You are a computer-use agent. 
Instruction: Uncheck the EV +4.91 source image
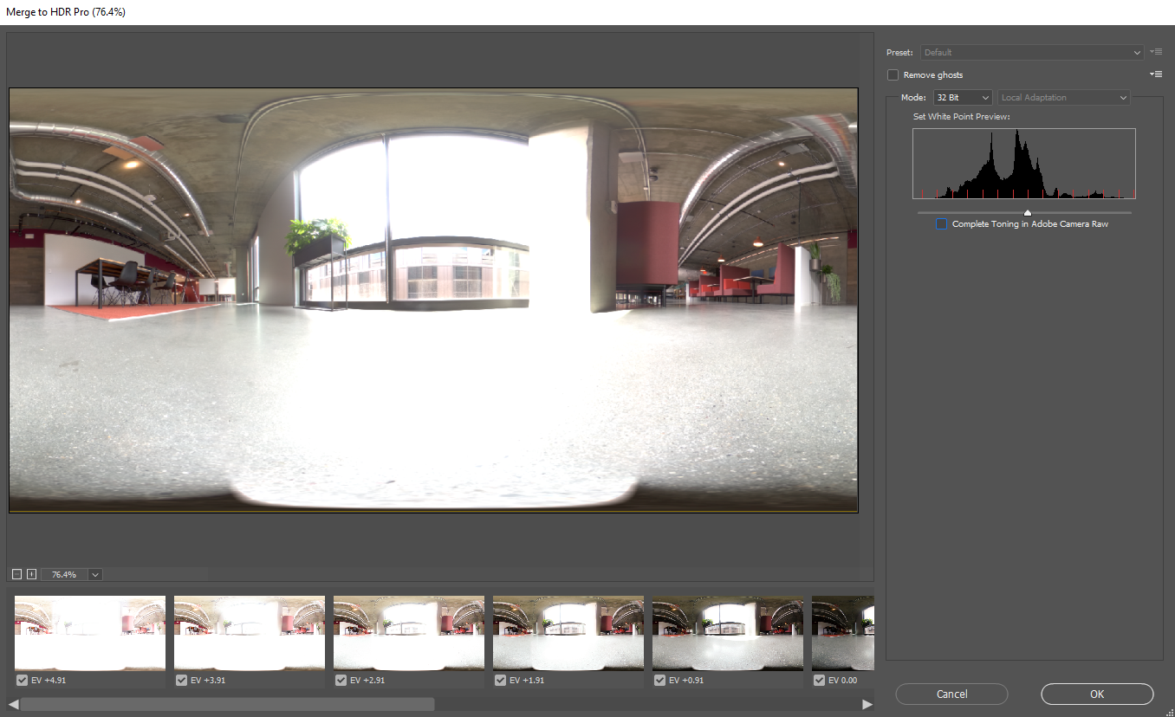22,681
